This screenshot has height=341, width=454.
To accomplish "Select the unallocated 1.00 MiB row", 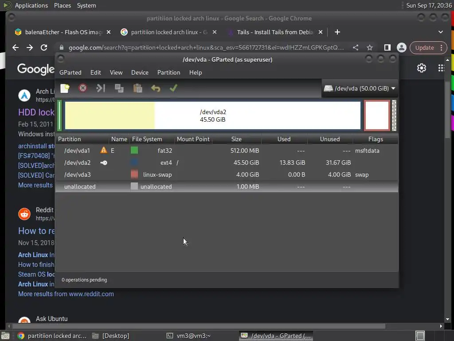I will (x=227, y=186).
